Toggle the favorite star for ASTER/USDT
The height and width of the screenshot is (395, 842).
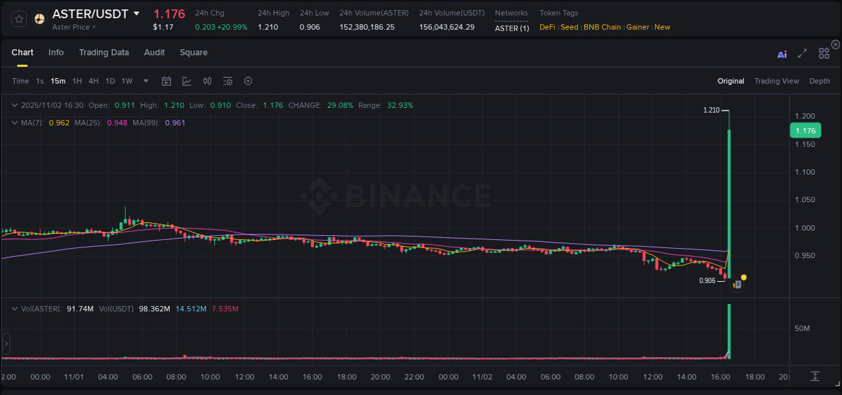pos(18,19)
